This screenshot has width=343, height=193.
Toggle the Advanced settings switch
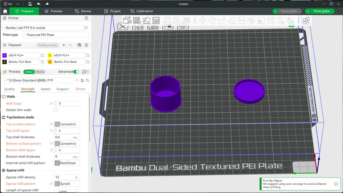[76, 72]
